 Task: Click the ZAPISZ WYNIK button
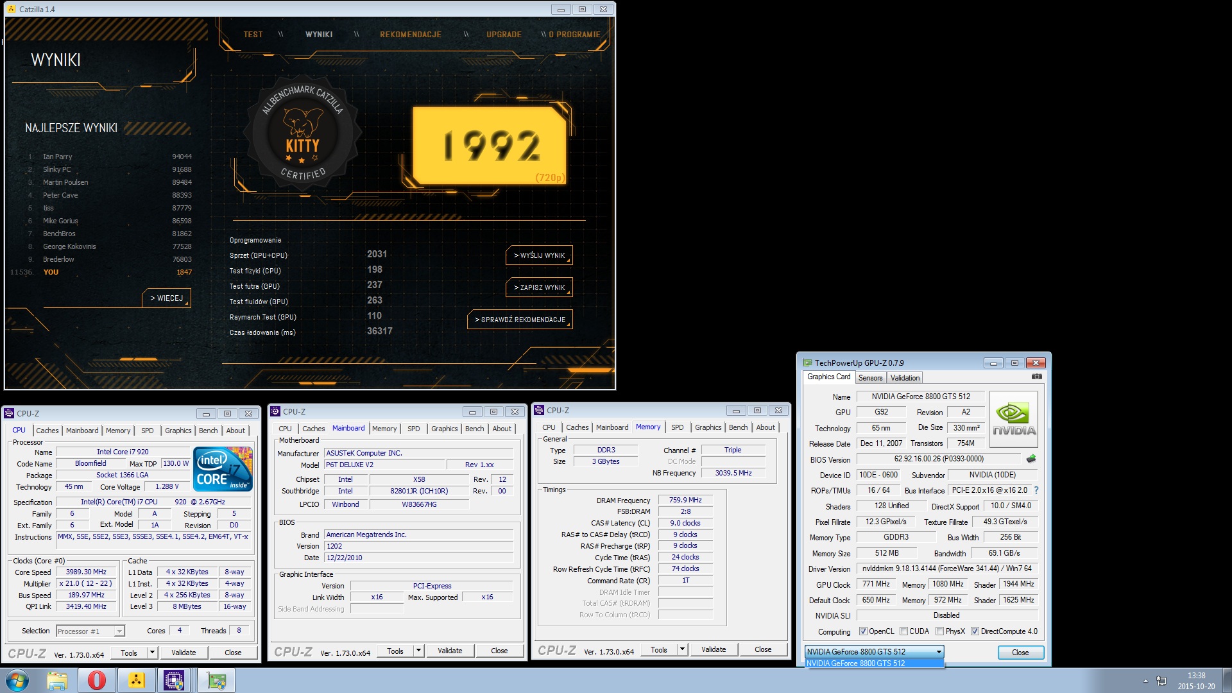click(539, 287)
